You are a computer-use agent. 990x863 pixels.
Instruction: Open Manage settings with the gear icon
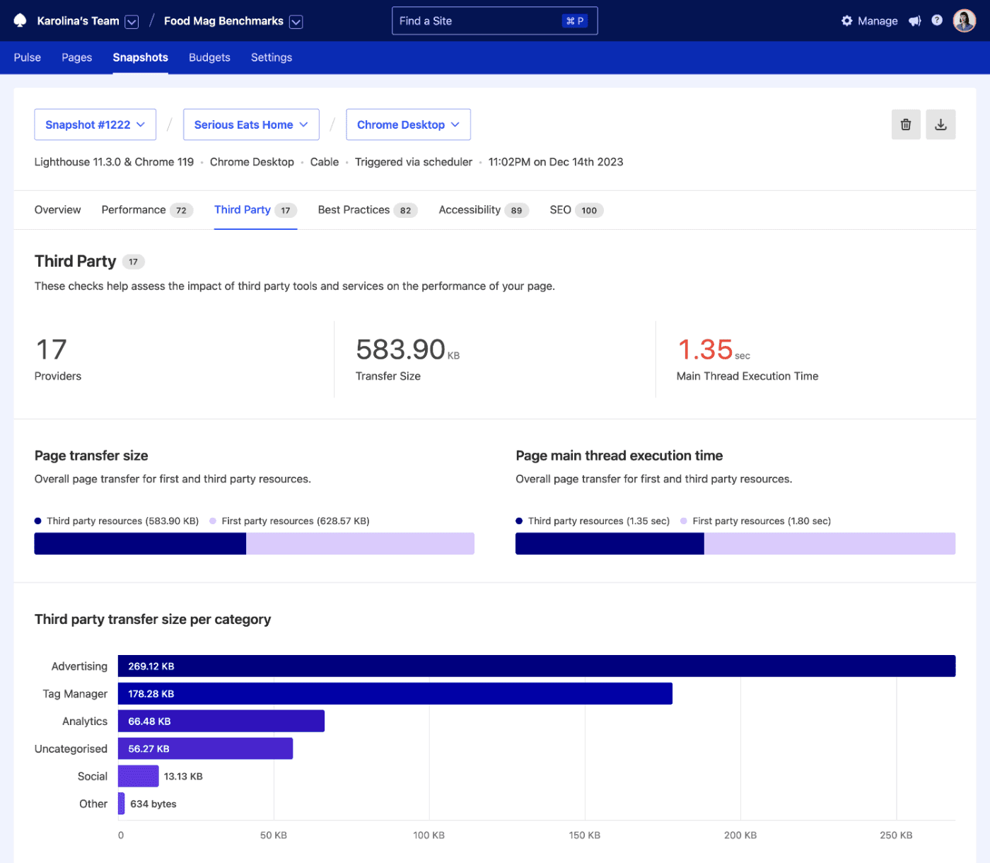[x=846, y=21]
